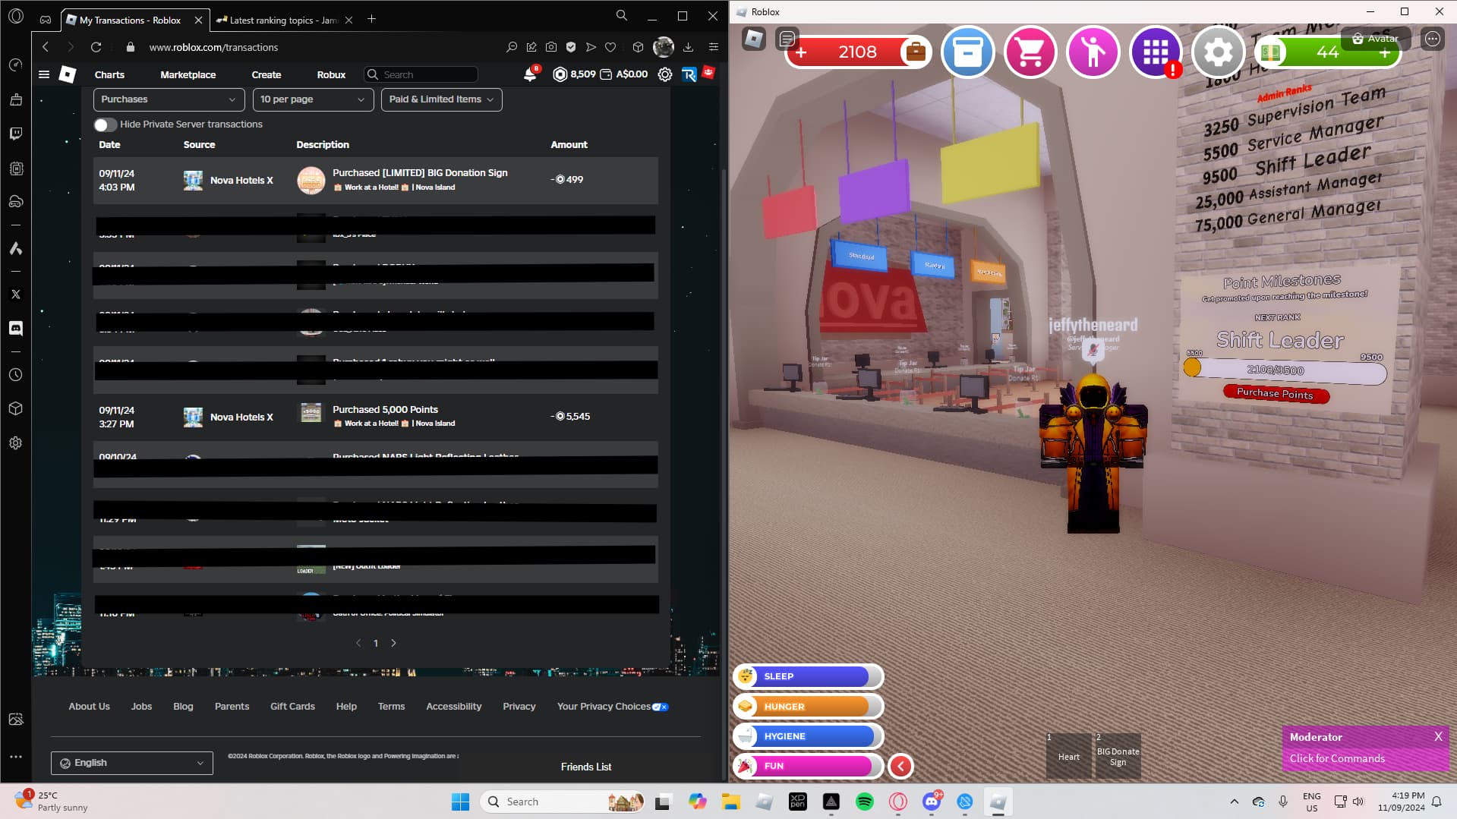This screenshot has height=819, width=1457.
Task: Click the Shift Leader points progress bar
Action: [x=1285, y=370]
